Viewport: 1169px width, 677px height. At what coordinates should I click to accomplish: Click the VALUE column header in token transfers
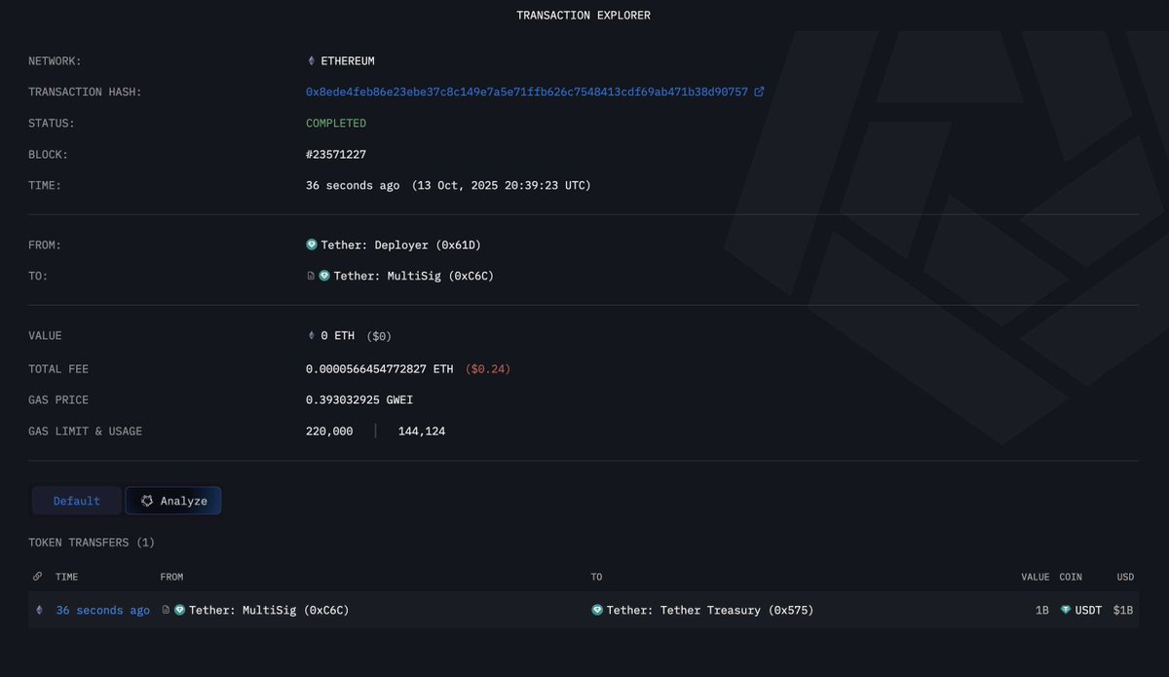click(x=1035, y=577)
